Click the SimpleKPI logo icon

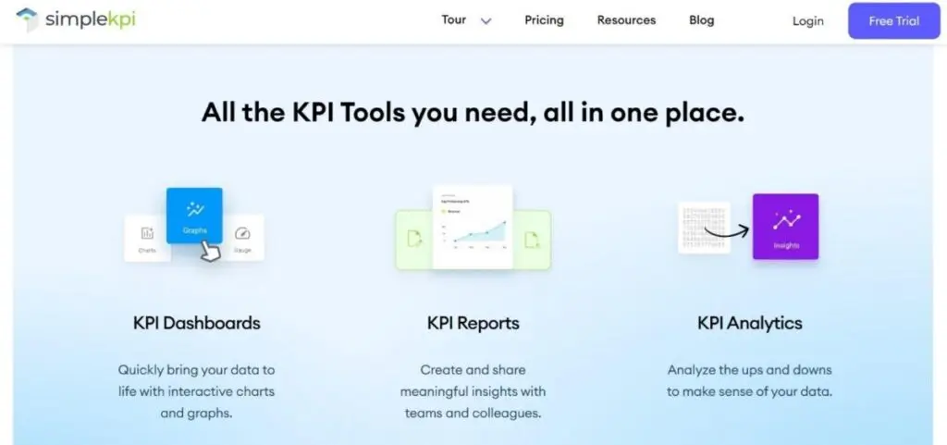click(x=28, y=19)
